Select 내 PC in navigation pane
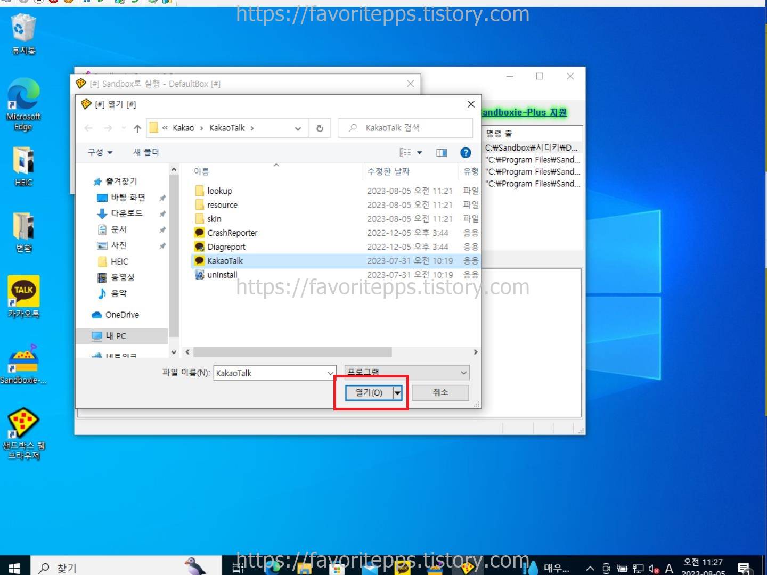Viewport: 767px width, 575px height. (x=116, y=336)
